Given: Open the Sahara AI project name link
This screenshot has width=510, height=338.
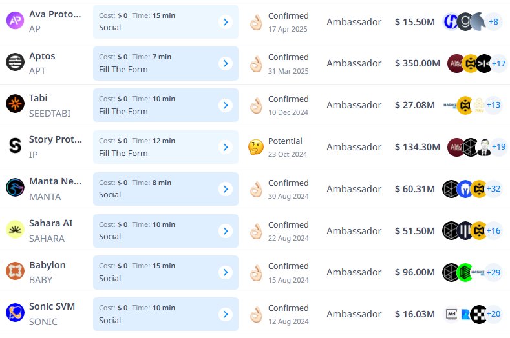Looking at the screenshot, I should [x=50, y=223].
